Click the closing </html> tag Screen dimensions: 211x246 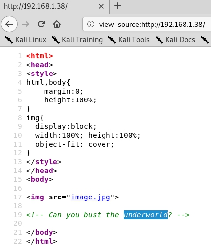[x=42, y=241]
